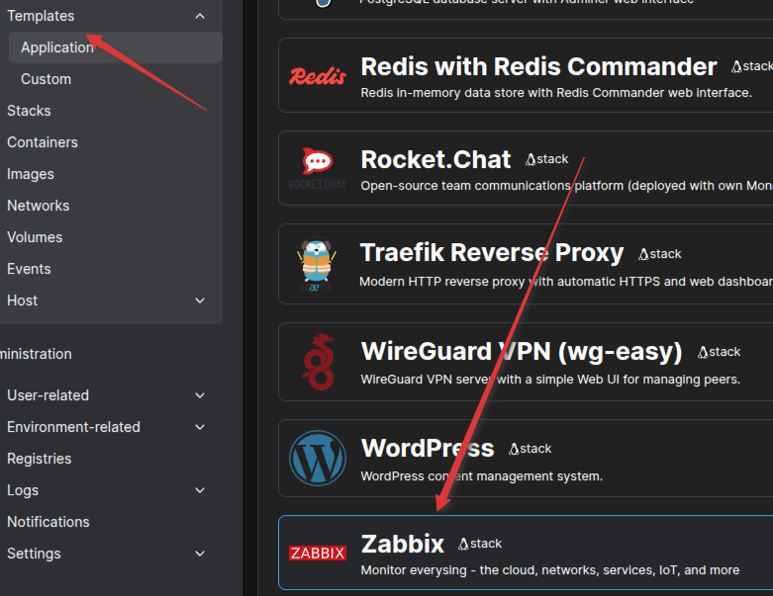773x596 pixels.
Task: Open Custom templates
Action: point(46,79)
